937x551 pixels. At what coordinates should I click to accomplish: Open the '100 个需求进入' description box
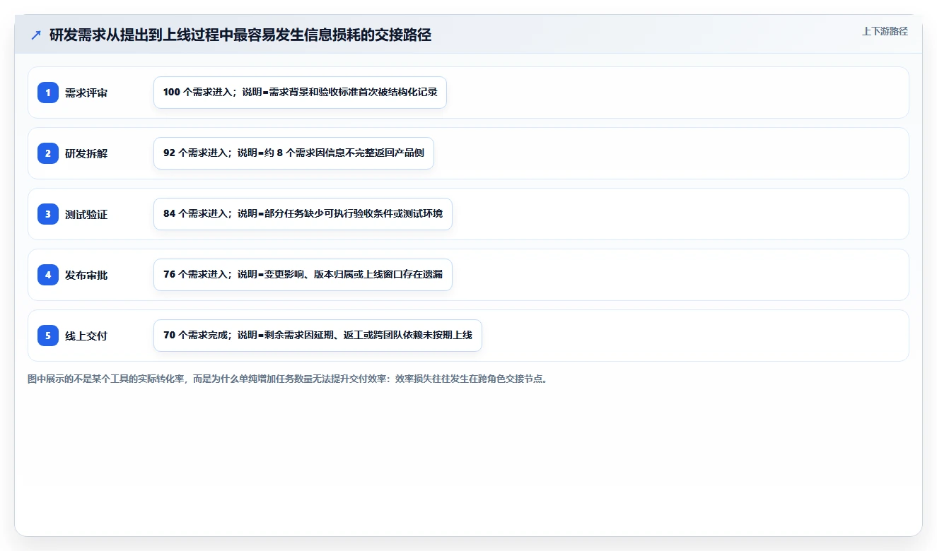300,93
